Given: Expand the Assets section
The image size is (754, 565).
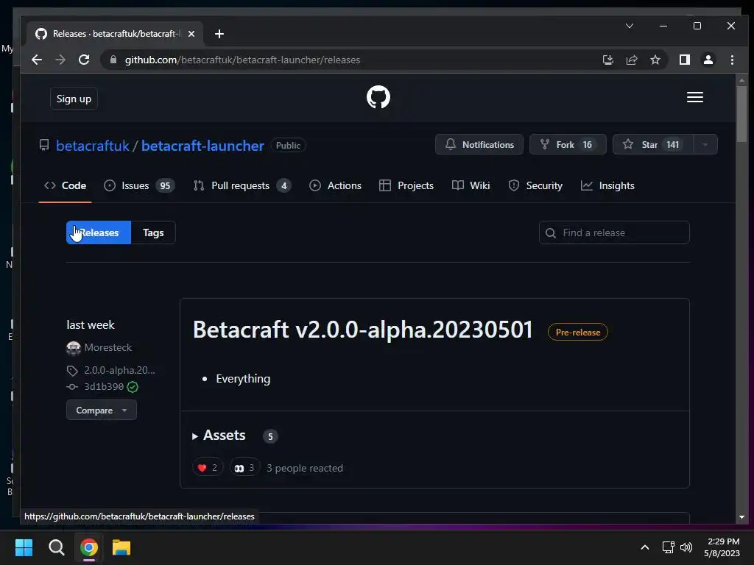Looking at the screenshot, I should click(x=219, y=436).
